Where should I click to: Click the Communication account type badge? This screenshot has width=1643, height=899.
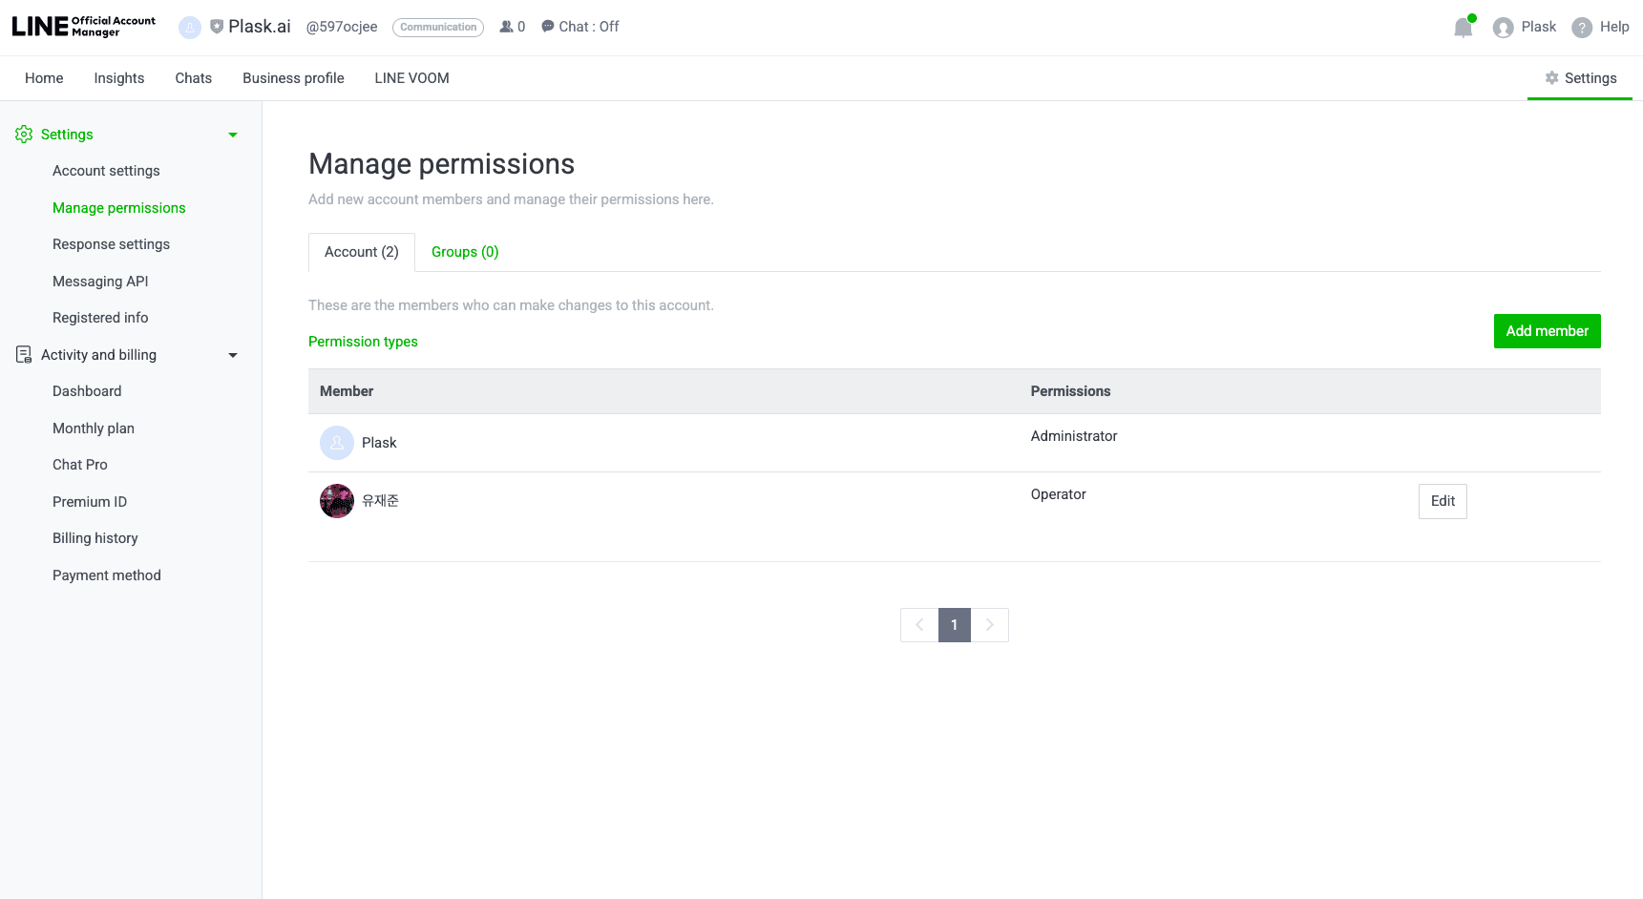click(438, 28)
